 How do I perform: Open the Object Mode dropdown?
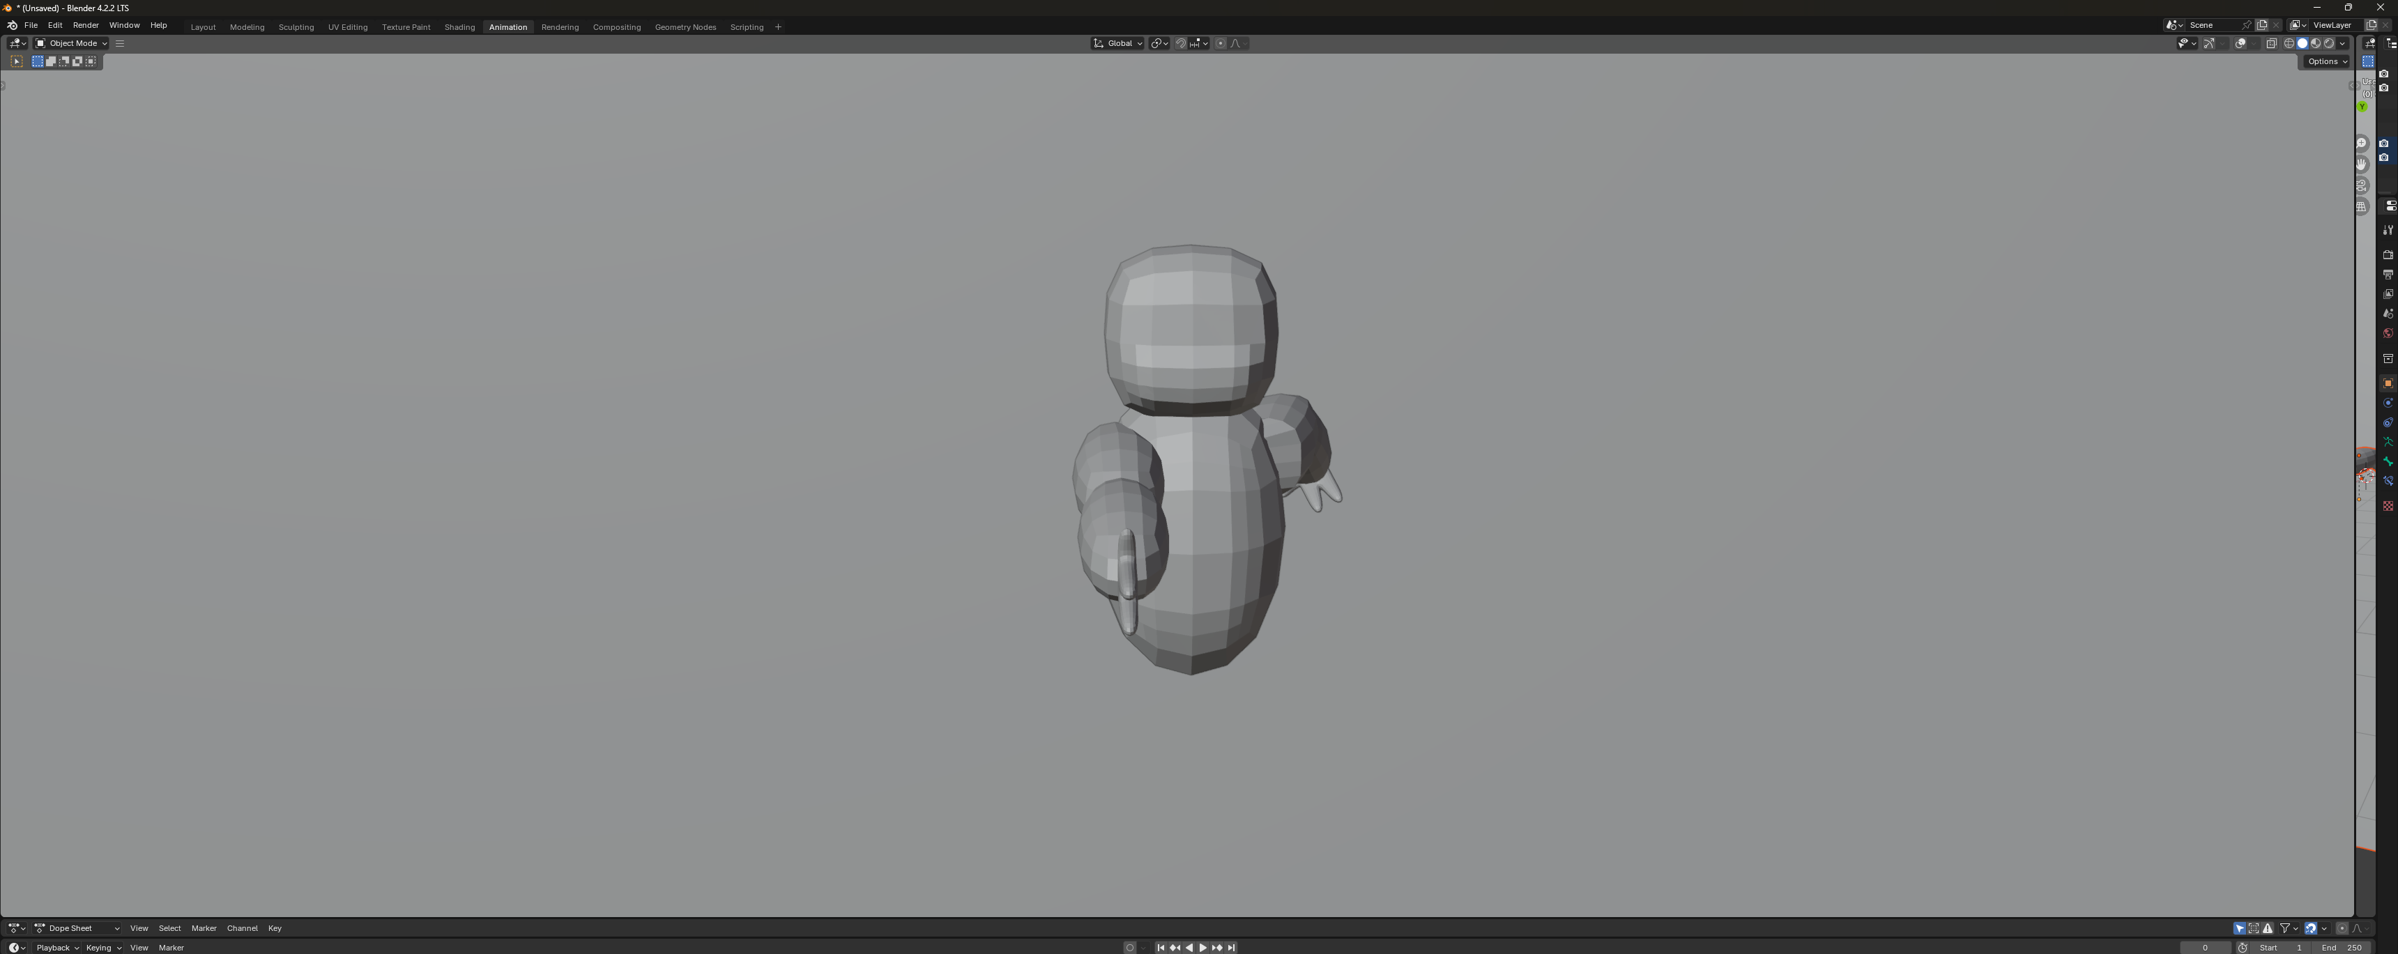point(72,44)
